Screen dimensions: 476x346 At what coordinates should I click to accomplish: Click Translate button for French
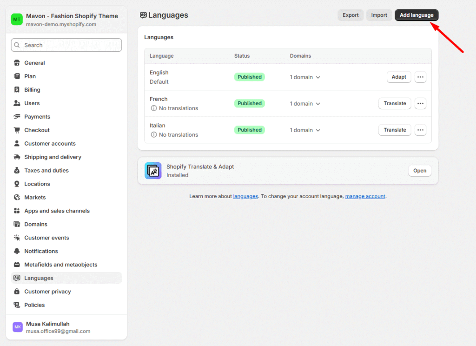(x=395, y=104)
